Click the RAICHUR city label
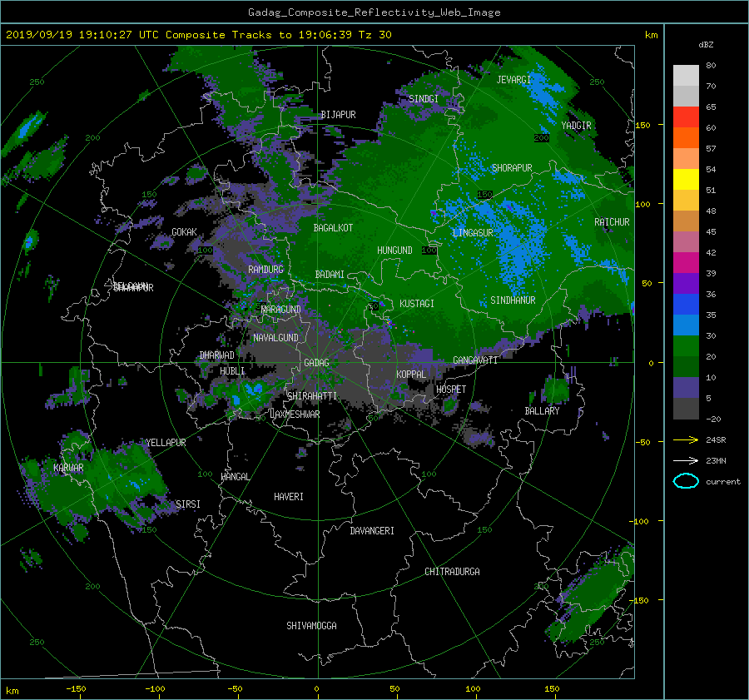The width and height of the screenshot is (749, 700). point(612,222)
